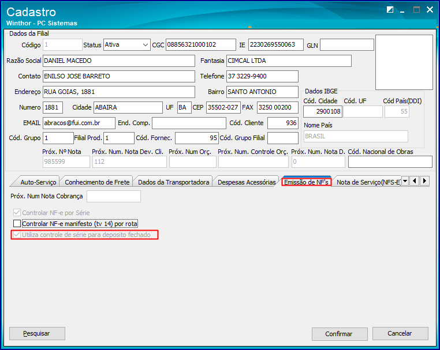This screenshot has height=350, width=440.
Task: Focus the Próx. Num Nota Cobrança field
Action: tap(114, 196)
